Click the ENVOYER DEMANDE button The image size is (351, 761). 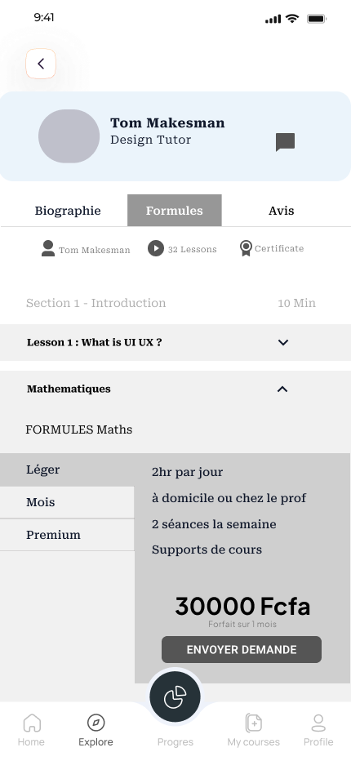(x=242, y=649)
